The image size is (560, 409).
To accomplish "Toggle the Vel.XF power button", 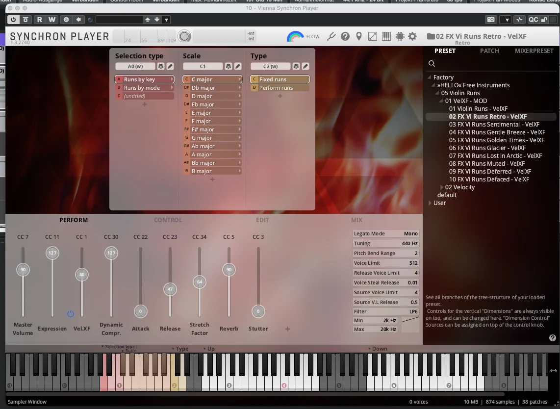I will coord(70,314).
